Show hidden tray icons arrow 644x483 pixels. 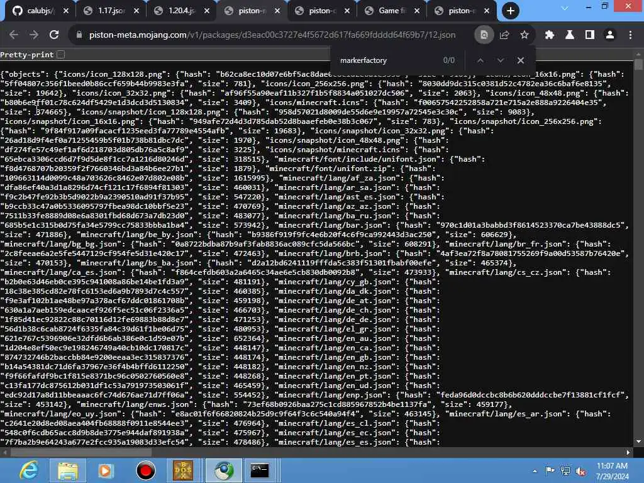pos(535,471)
